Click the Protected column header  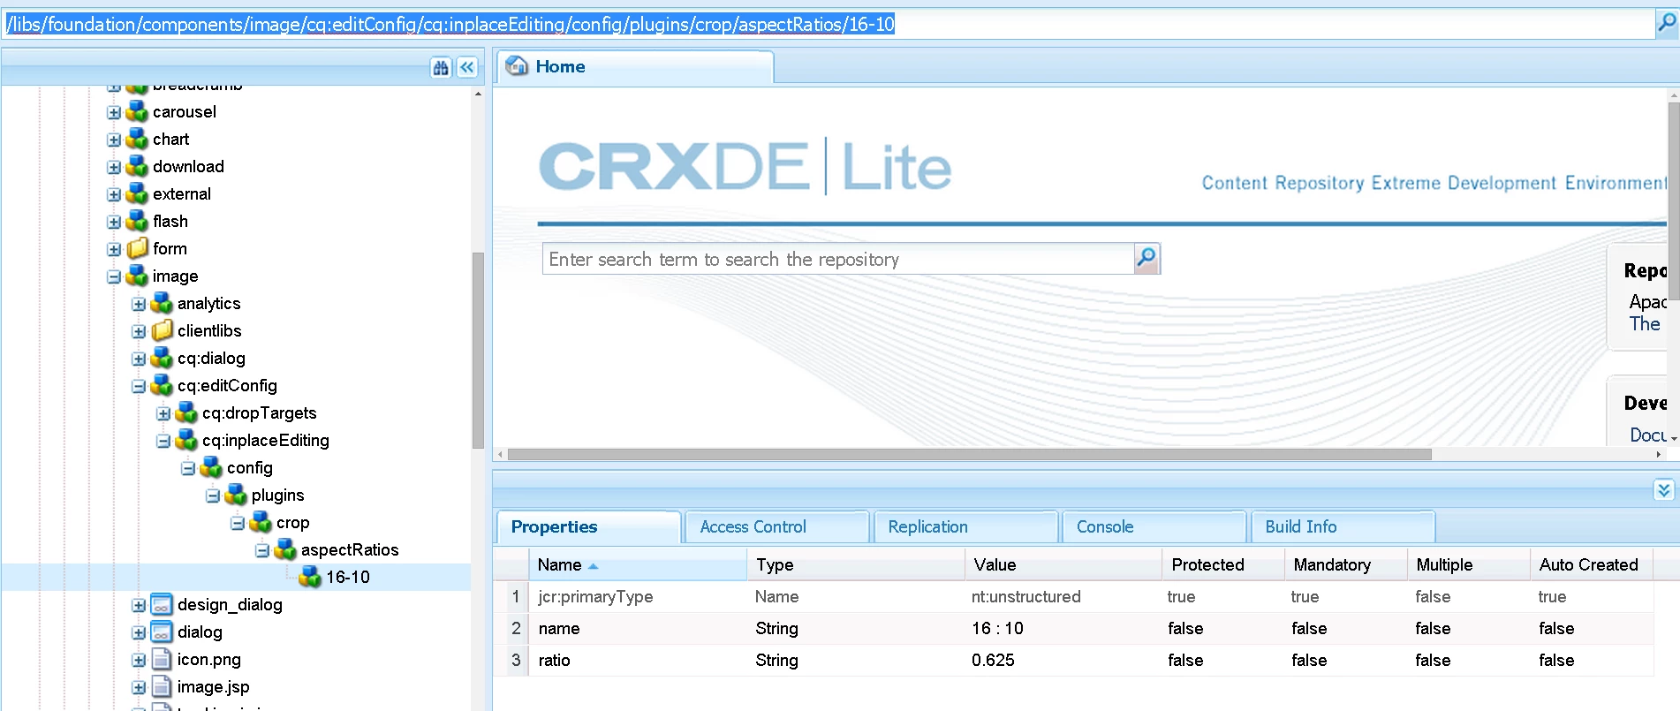click(1223, 564)
